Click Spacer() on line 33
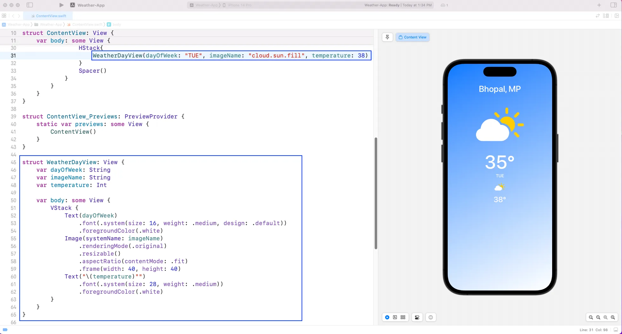Screen dimensions: 622x334 click(92, 71)
